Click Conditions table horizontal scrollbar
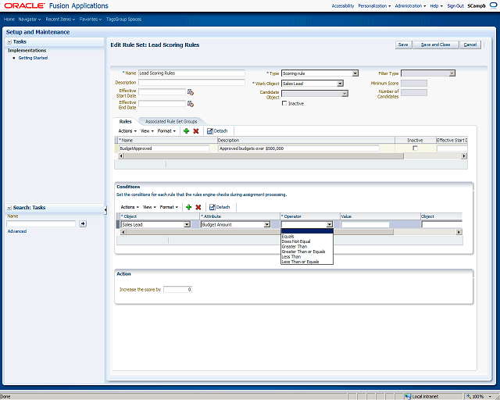 [260, 232]
